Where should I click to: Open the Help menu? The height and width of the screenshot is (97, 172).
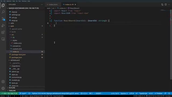(x=29, y=1)
